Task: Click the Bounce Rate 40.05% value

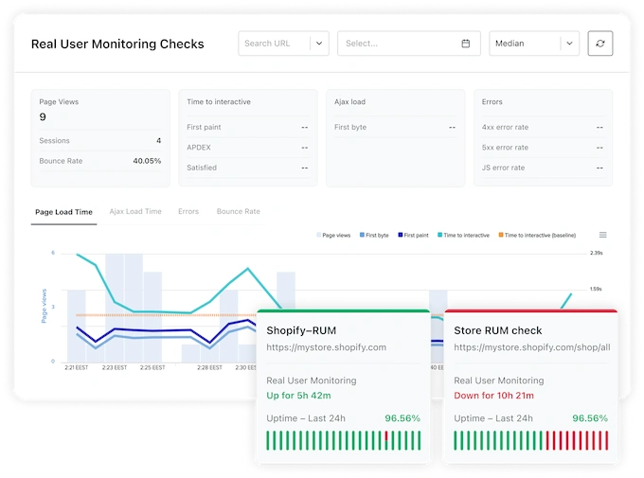Action: [147, 161]
